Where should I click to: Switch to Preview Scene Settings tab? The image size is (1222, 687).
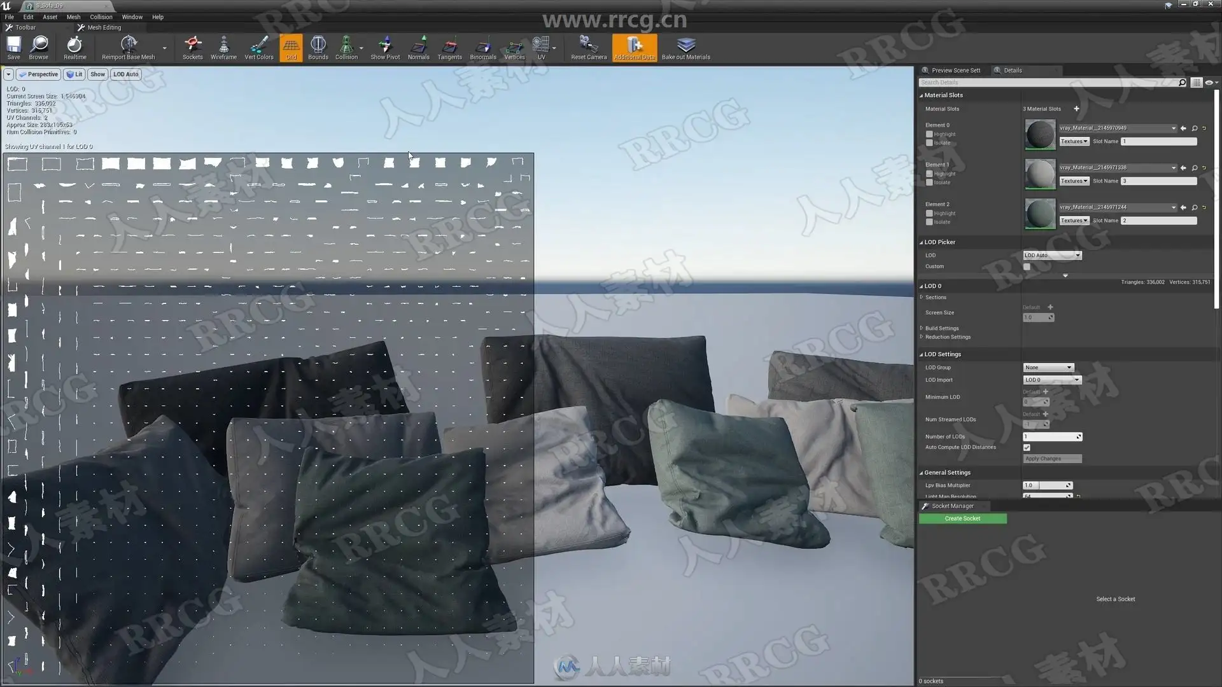pos(955,71)
